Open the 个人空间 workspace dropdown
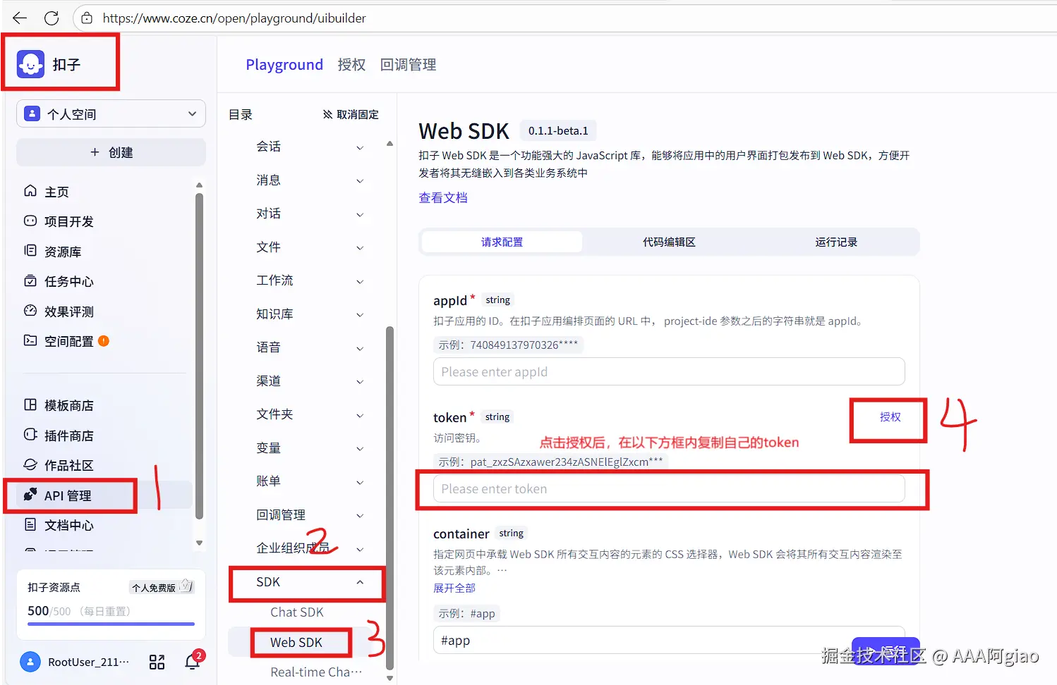This screenshot has width=1057, height=685. click(x=111, y=113)
